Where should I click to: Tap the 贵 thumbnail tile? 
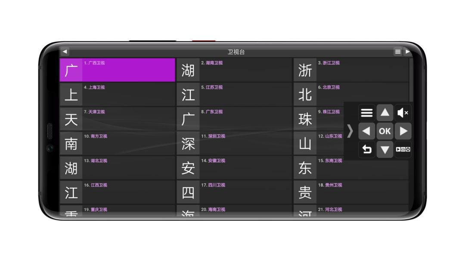[305, 192]
